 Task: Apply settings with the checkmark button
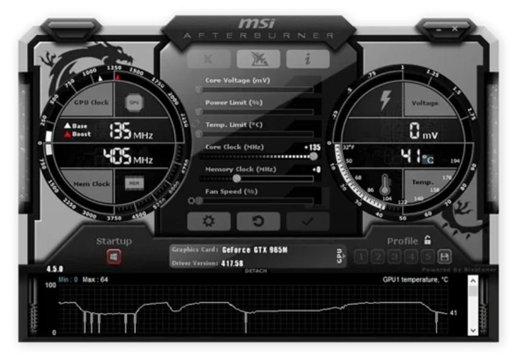308,221
